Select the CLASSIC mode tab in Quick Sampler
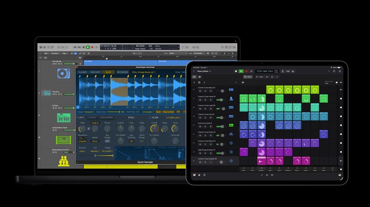This screenshot has height=207, width=370. coord(82,72)
